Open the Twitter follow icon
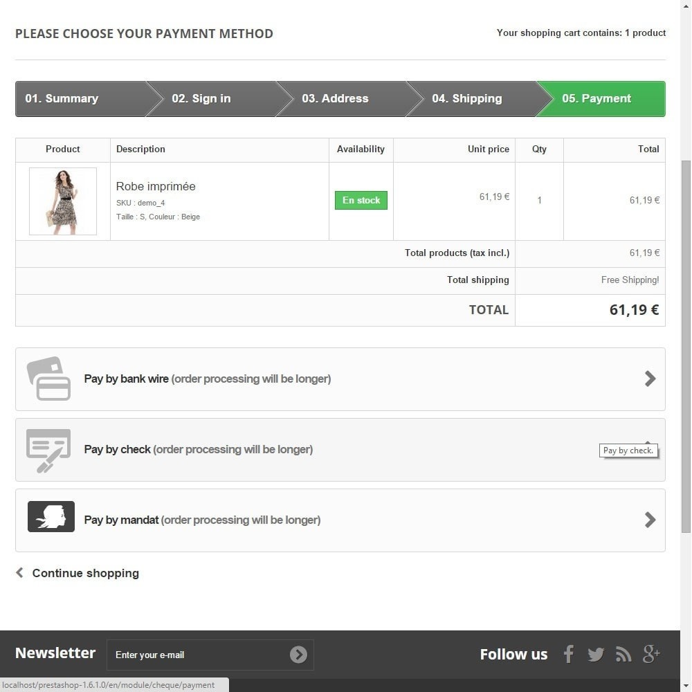Screen dimensions: 692x692 coord(596,655)
